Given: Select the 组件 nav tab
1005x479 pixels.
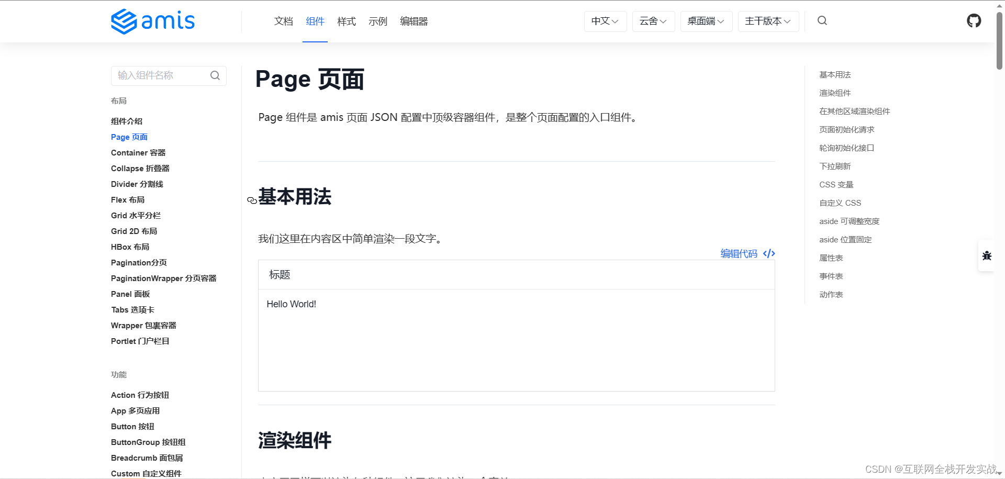Looking at the screenshot, I should [315, 21].
